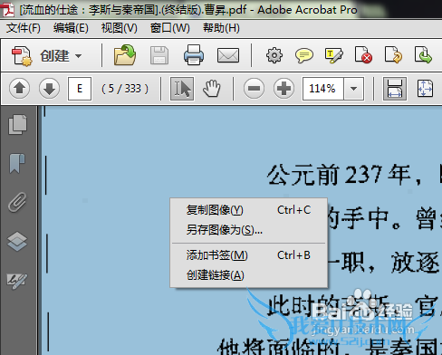This screenshot has height=355, width=442.
Task: Choose the text selection cursor tool
Action: coord(182,89)
